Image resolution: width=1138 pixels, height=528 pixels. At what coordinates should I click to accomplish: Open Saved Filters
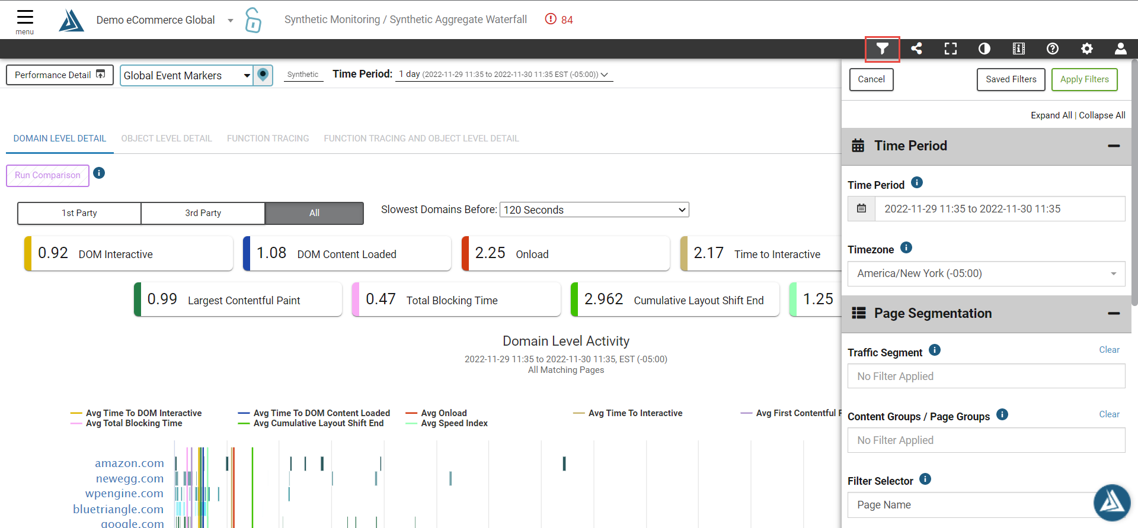1011,79
